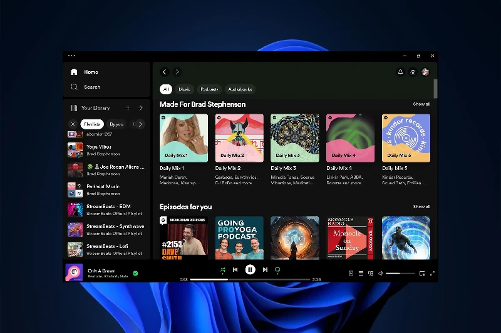This screenshot has width=501, height=333.
Task: Expand Your Library with arrow icon
Action: [x=140, y=108]
